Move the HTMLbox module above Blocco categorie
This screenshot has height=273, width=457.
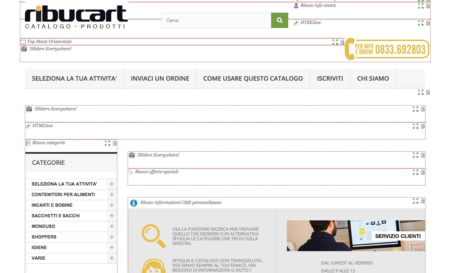[x=416, y=126]
